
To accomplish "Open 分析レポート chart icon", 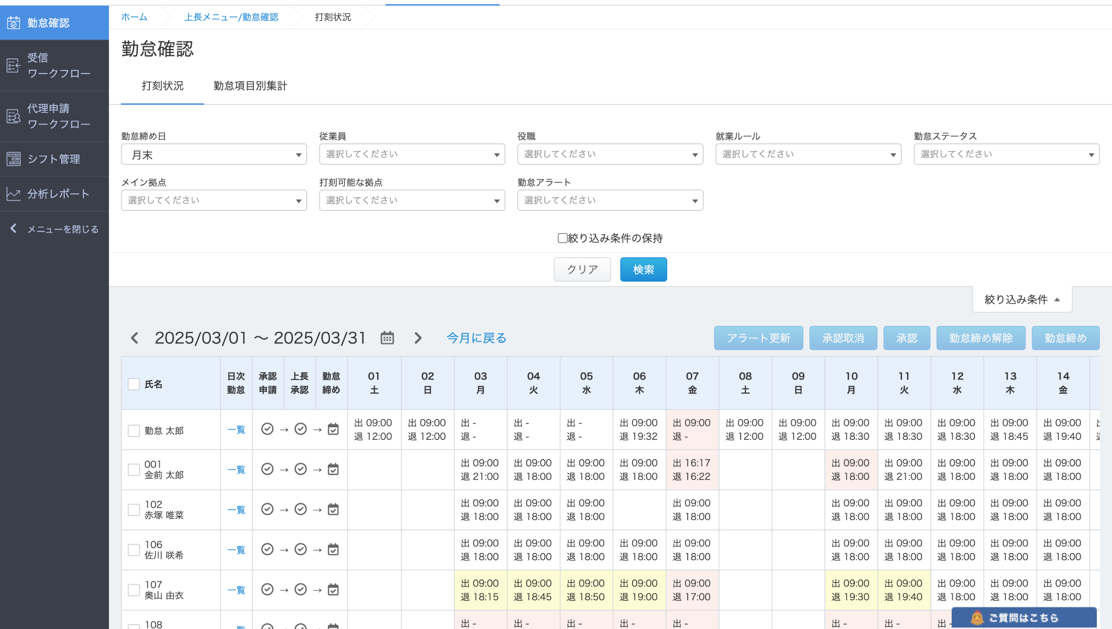I will point(13,194).
